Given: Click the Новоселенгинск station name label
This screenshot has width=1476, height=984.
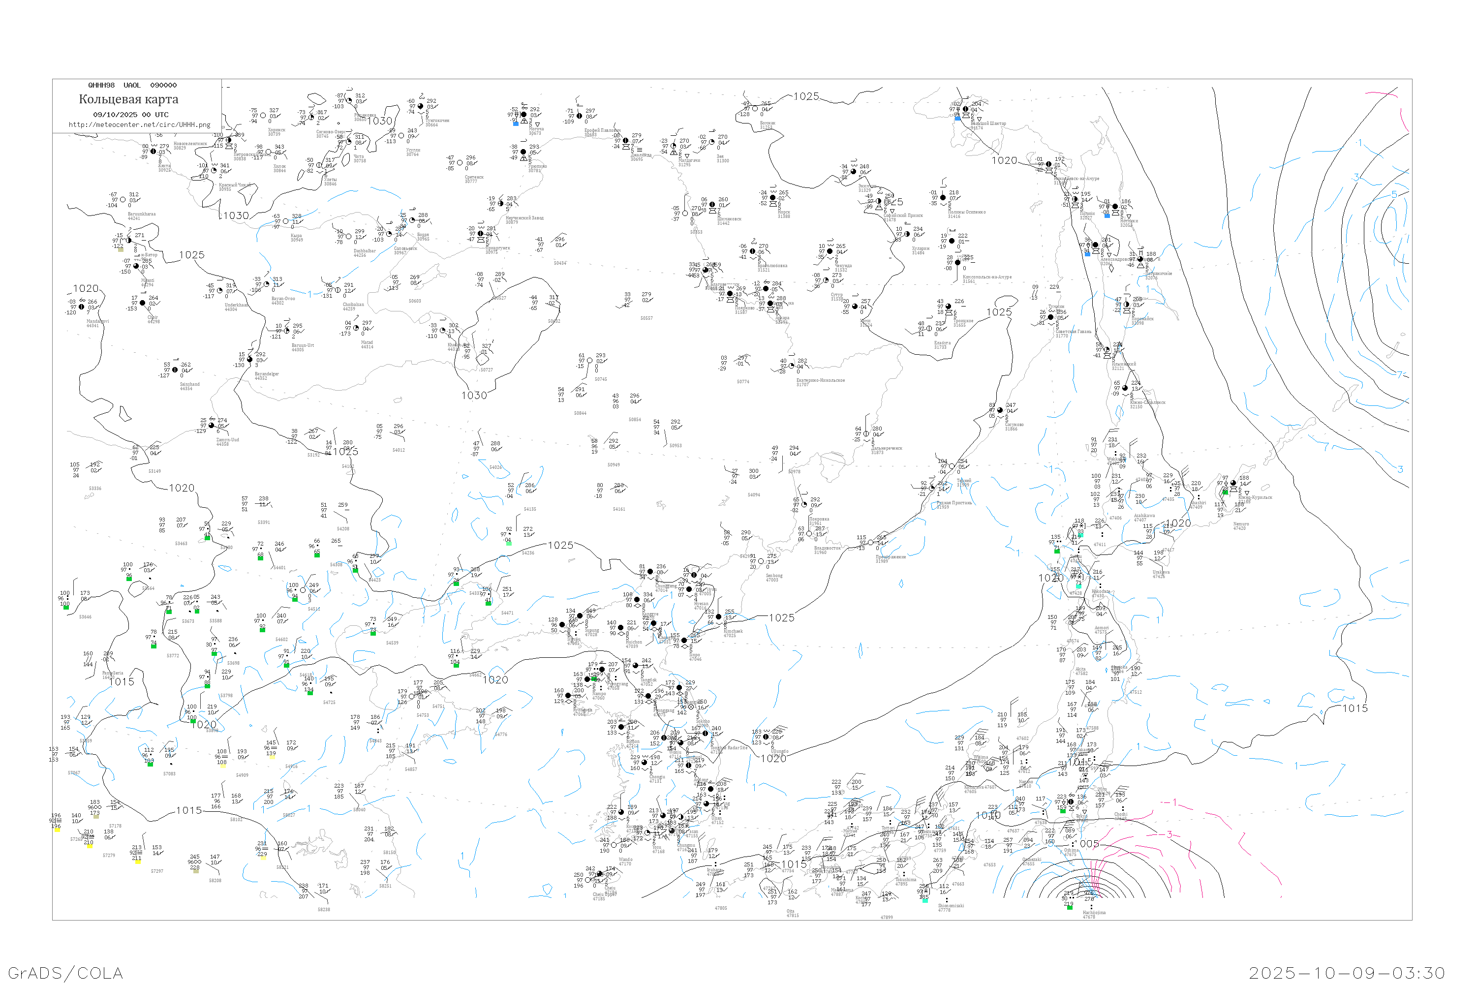Looking at the screenshot, I should pos(190,144).
